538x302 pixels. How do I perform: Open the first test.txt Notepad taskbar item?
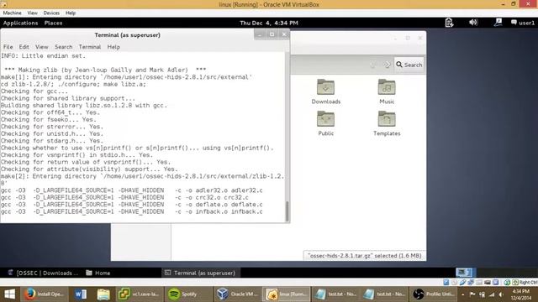(x=336, y=294)
